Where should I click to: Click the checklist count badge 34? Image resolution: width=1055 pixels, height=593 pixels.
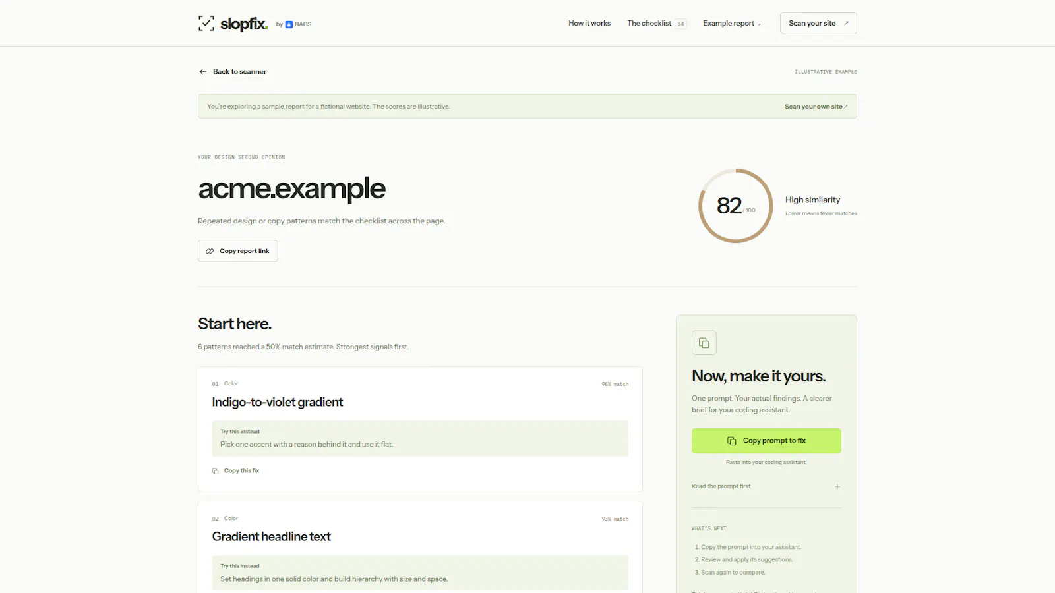pyautogui.click(x=680, y=24)
